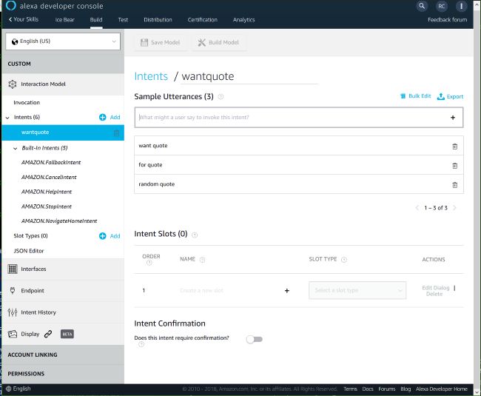This screenshot has width=481, height=396.
Task: Add utterance with plus in input box
Action: pos(453,118)
